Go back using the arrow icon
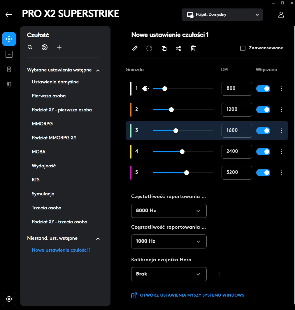295x310 pixels. 9,15
